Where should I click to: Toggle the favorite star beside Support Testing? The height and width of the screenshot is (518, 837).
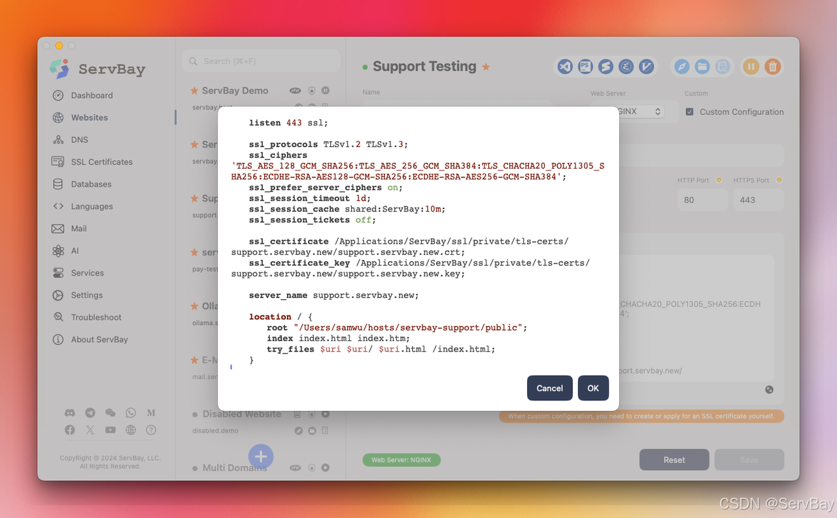(x=485, y=66)
